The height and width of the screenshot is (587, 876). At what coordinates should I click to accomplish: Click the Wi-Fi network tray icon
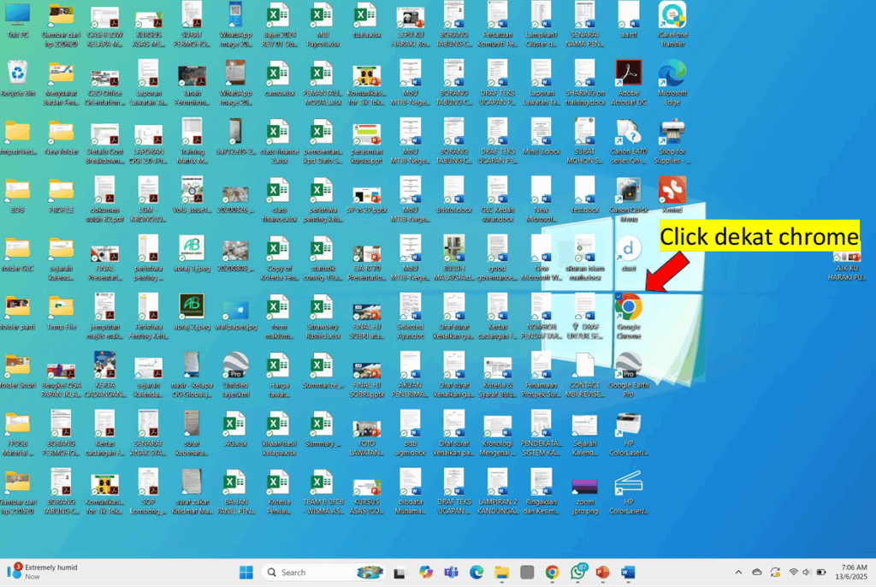[793, 572]
